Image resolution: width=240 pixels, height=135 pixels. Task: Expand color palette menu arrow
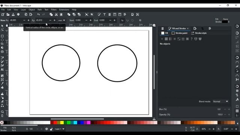click(237, 123)
